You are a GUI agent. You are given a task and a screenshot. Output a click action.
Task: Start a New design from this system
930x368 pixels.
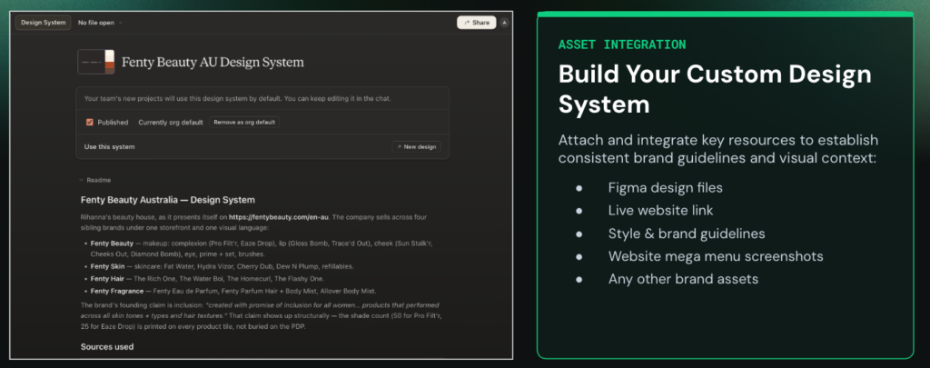pyautogui.click(x=416, y=146)
